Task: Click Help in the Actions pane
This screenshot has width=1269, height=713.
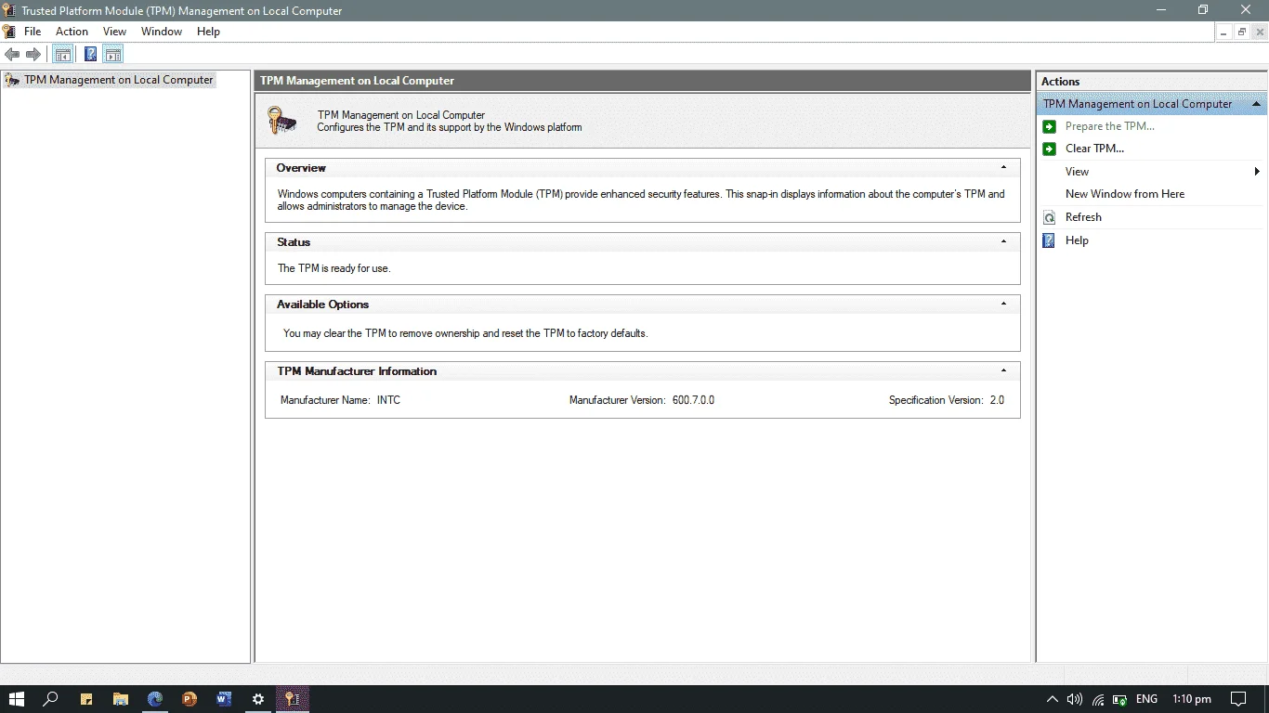Action: 1077,240
